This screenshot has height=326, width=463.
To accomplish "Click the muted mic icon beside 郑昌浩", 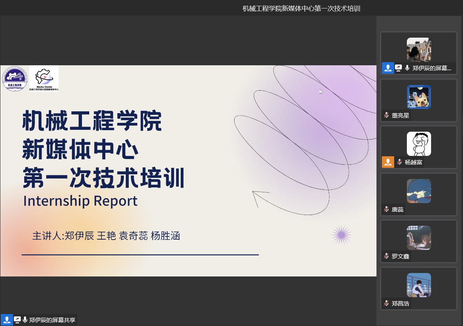I will pos(386,303).
